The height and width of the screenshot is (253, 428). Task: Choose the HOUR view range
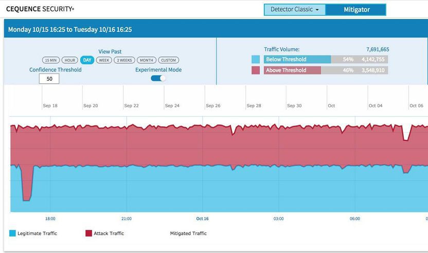click(x=69, y=60)
